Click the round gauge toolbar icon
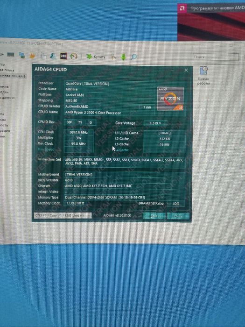Image resolution: width=245 pixels, height=327 pixels. [74, 56]
